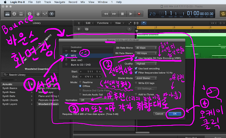The height and width of the screenshot is (138, 226).
Task: Click the Stop transport button
Action: click(123, 14)
